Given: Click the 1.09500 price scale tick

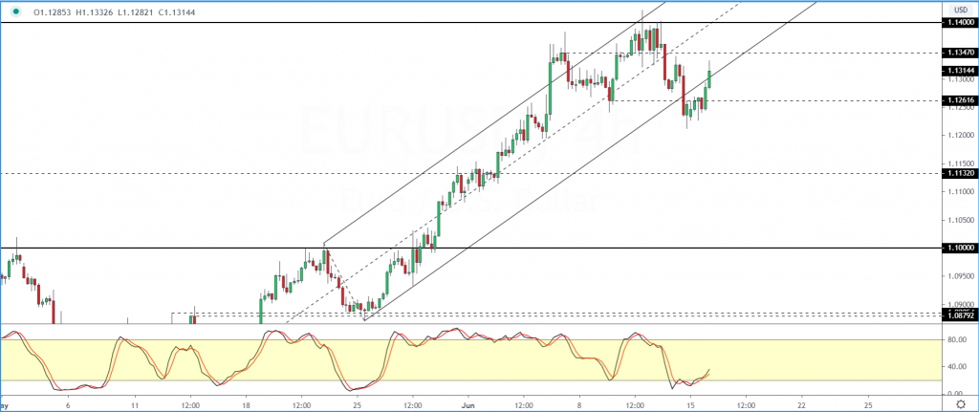Looking at the screenshot, I should pos(960,276).
